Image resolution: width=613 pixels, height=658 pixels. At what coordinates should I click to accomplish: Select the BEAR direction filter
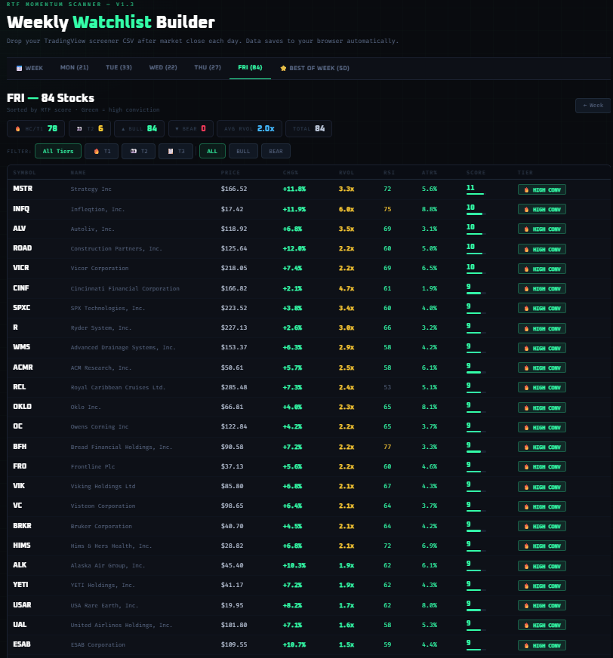276,151
